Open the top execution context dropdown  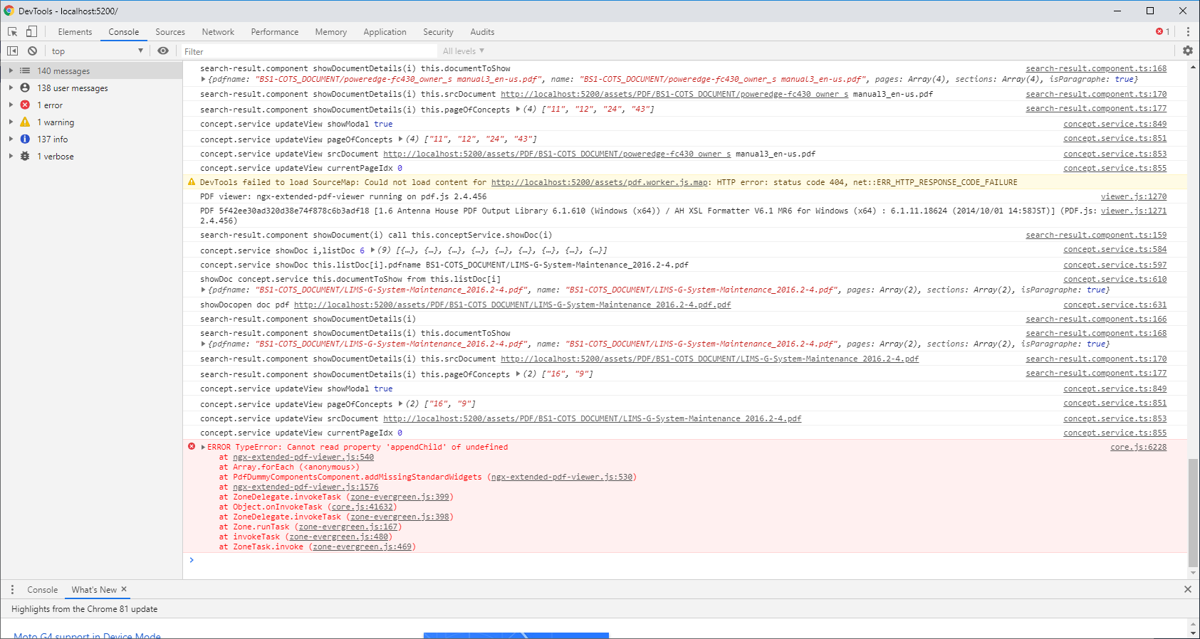[97, 51]
